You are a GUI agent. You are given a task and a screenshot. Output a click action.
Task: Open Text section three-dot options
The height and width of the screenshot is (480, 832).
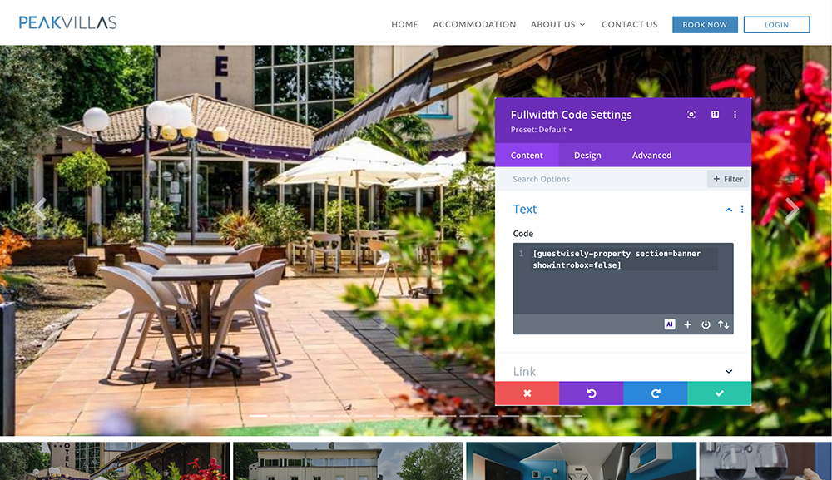pos(742,210)
